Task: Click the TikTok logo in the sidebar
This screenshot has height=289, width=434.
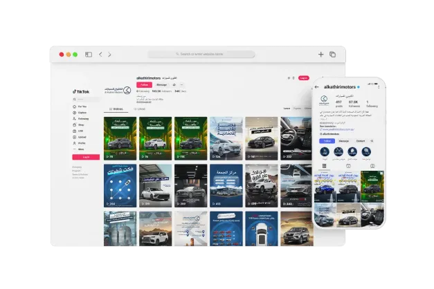Action: [81, 91]
